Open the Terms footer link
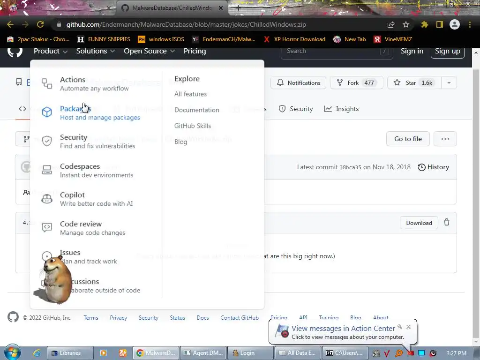This screenshot has height=360, width=480. point(91,318)
